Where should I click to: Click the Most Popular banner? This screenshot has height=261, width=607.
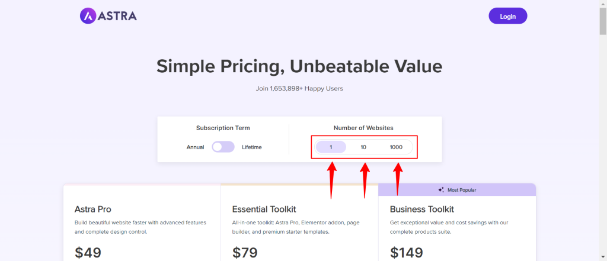click(457, 190)
